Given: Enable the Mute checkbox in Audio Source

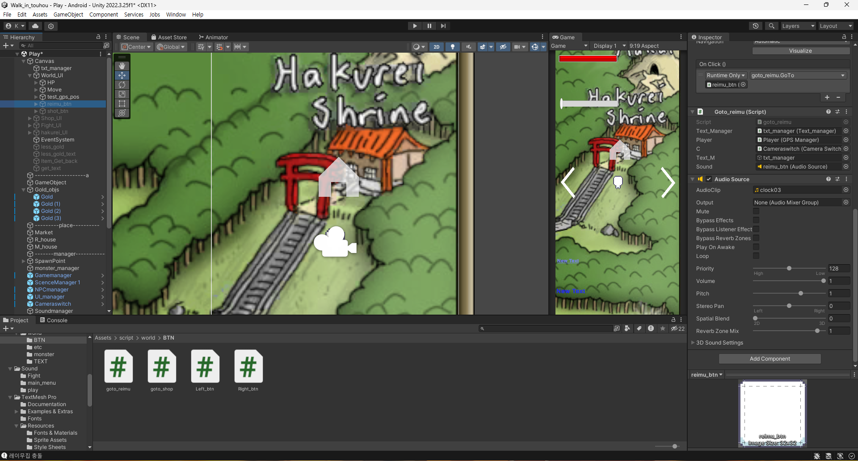Looking at the screenshot, I should [x=756, y=212].
